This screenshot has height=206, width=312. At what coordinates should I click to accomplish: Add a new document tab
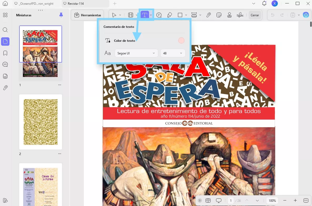click(x=115, y=4)
